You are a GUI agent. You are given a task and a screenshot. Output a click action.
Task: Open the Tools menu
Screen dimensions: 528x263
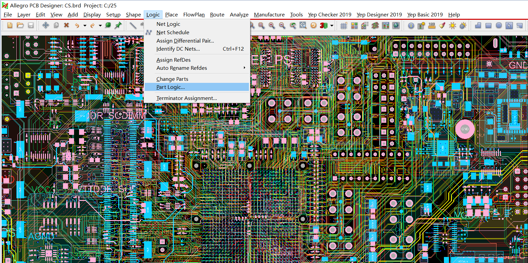[x=296, y=14]
